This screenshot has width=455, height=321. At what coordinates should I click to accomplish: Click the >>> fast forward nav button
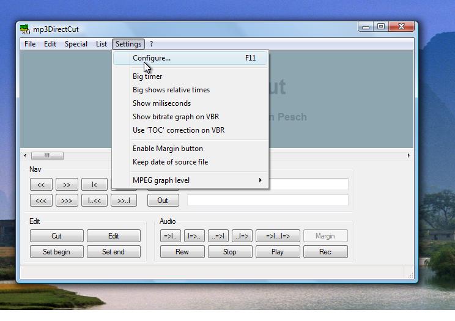point(67,201)
